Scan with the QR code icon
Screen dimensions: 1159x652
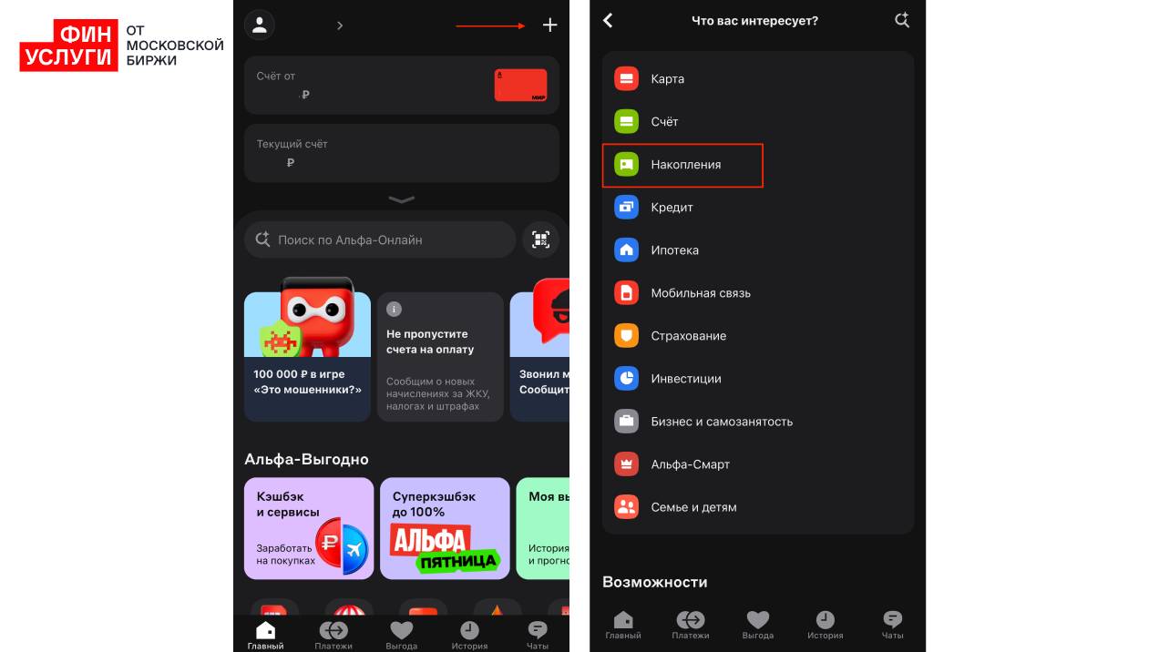tap(540, 239)
